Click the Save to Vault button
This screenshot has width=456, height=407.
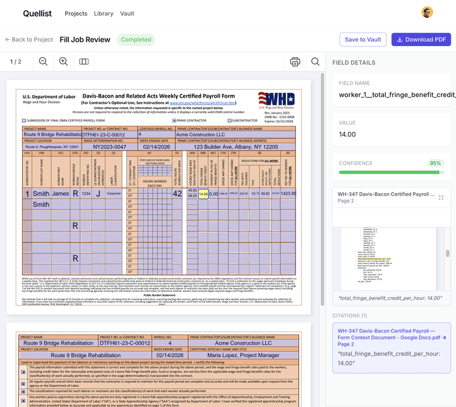pos(363,40)
